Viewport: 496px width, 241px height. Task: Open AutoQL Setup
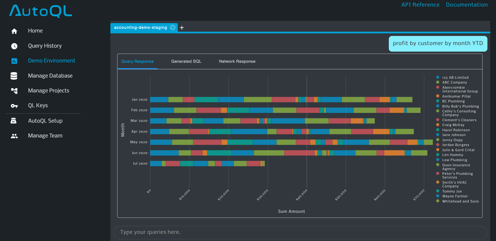pos(45,121)
